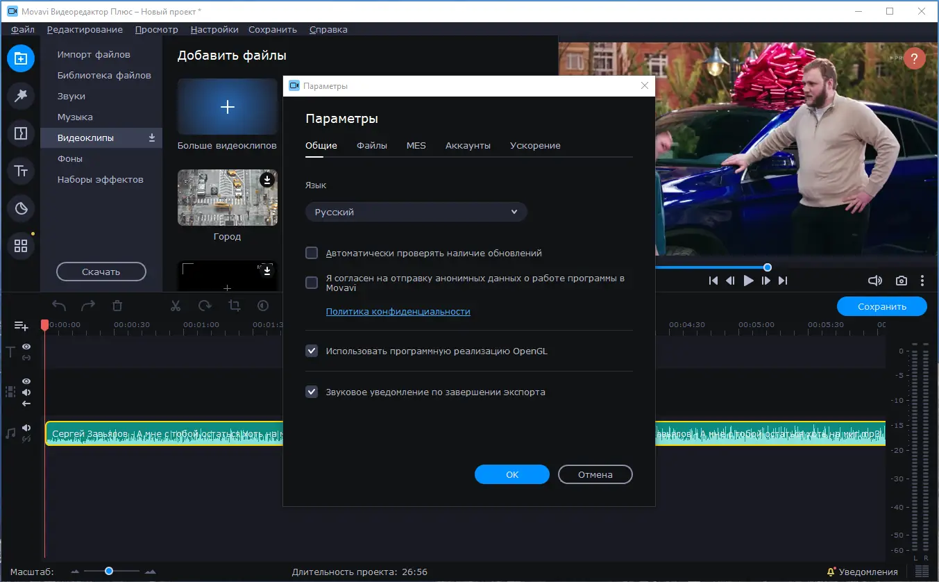Enable automatic update checking
The image size is (939, 582).
[x=312, y=253]
